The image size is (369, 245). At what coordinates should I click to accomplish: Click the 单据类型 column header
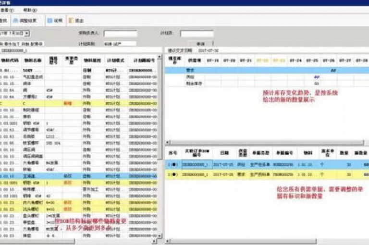point(261,153)
